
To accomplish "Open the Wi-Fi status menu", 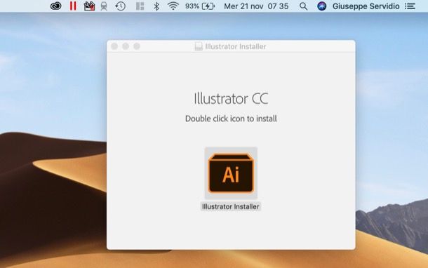I will (173, 6).
